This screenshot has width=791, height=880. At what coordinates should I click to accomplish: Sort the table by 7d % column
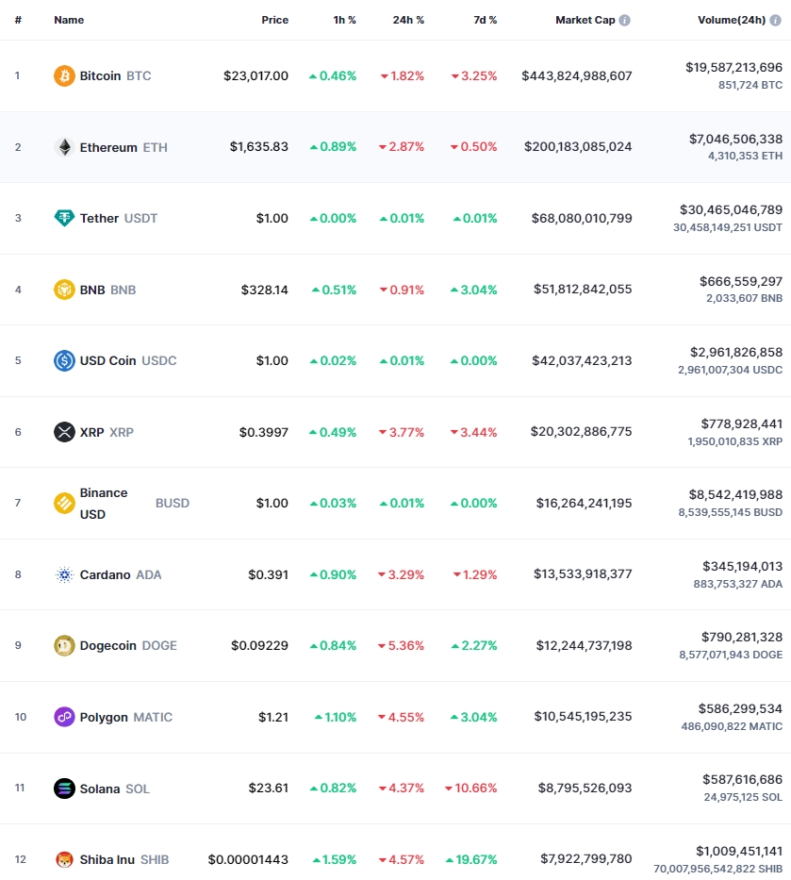(486, 20)
